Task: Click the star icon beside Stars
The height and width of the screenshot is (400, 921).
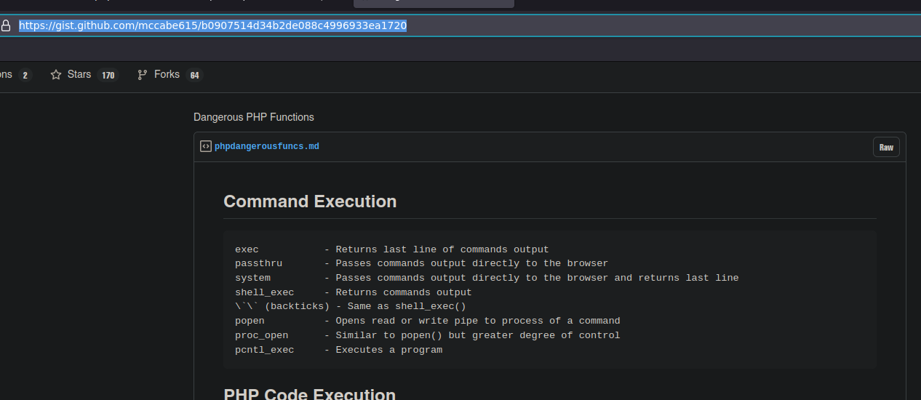Action: click(x=56, y=75)
